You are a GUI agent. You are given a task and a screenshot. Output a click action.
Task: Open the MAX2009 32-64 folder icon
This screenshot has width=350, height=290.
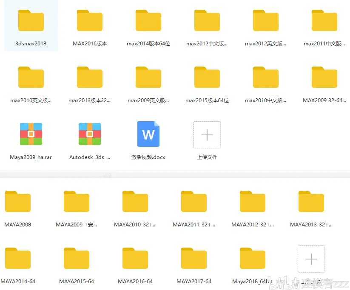(324, 77)
